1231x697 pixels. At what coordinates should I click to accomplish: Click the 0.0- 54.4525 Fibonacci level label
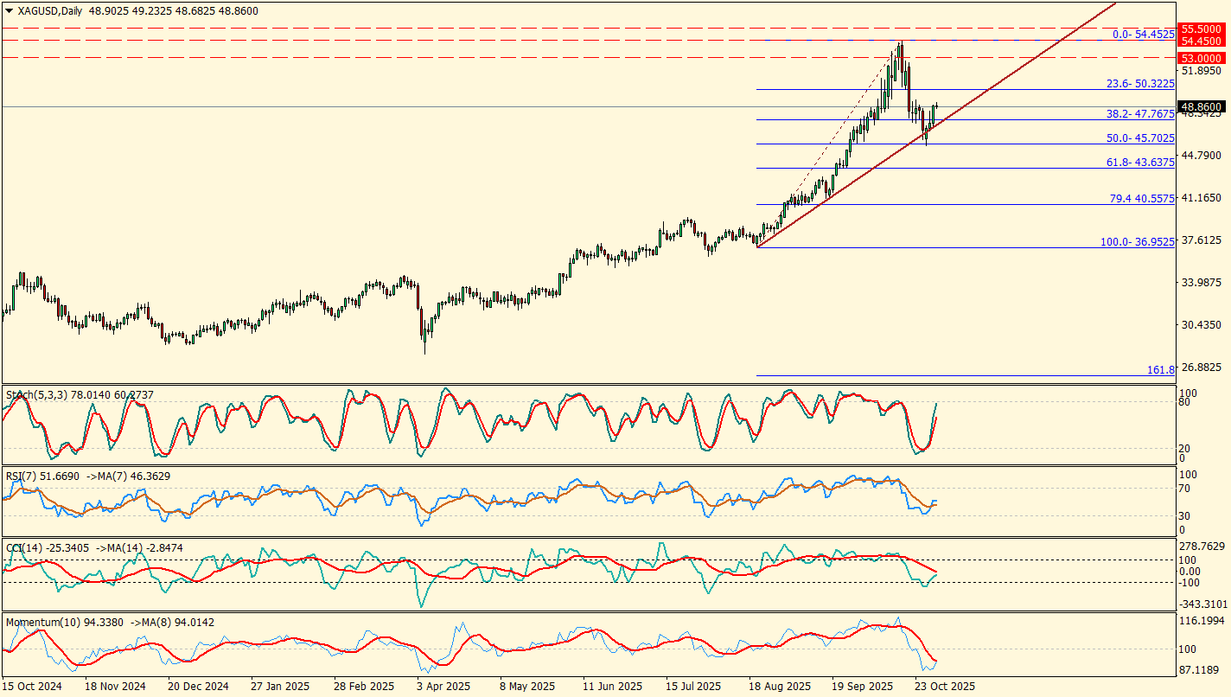pos(1143,35)
